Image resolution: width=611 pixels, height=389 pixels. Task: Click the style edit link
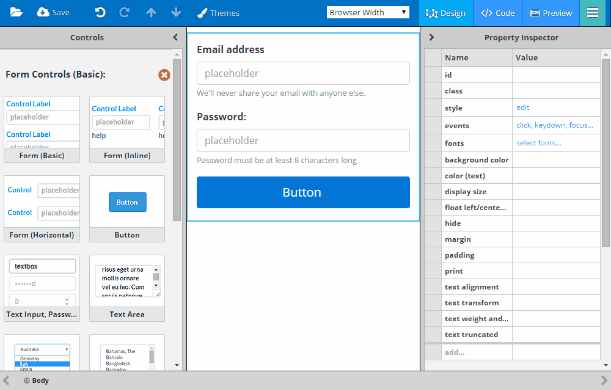click(522, 107)
